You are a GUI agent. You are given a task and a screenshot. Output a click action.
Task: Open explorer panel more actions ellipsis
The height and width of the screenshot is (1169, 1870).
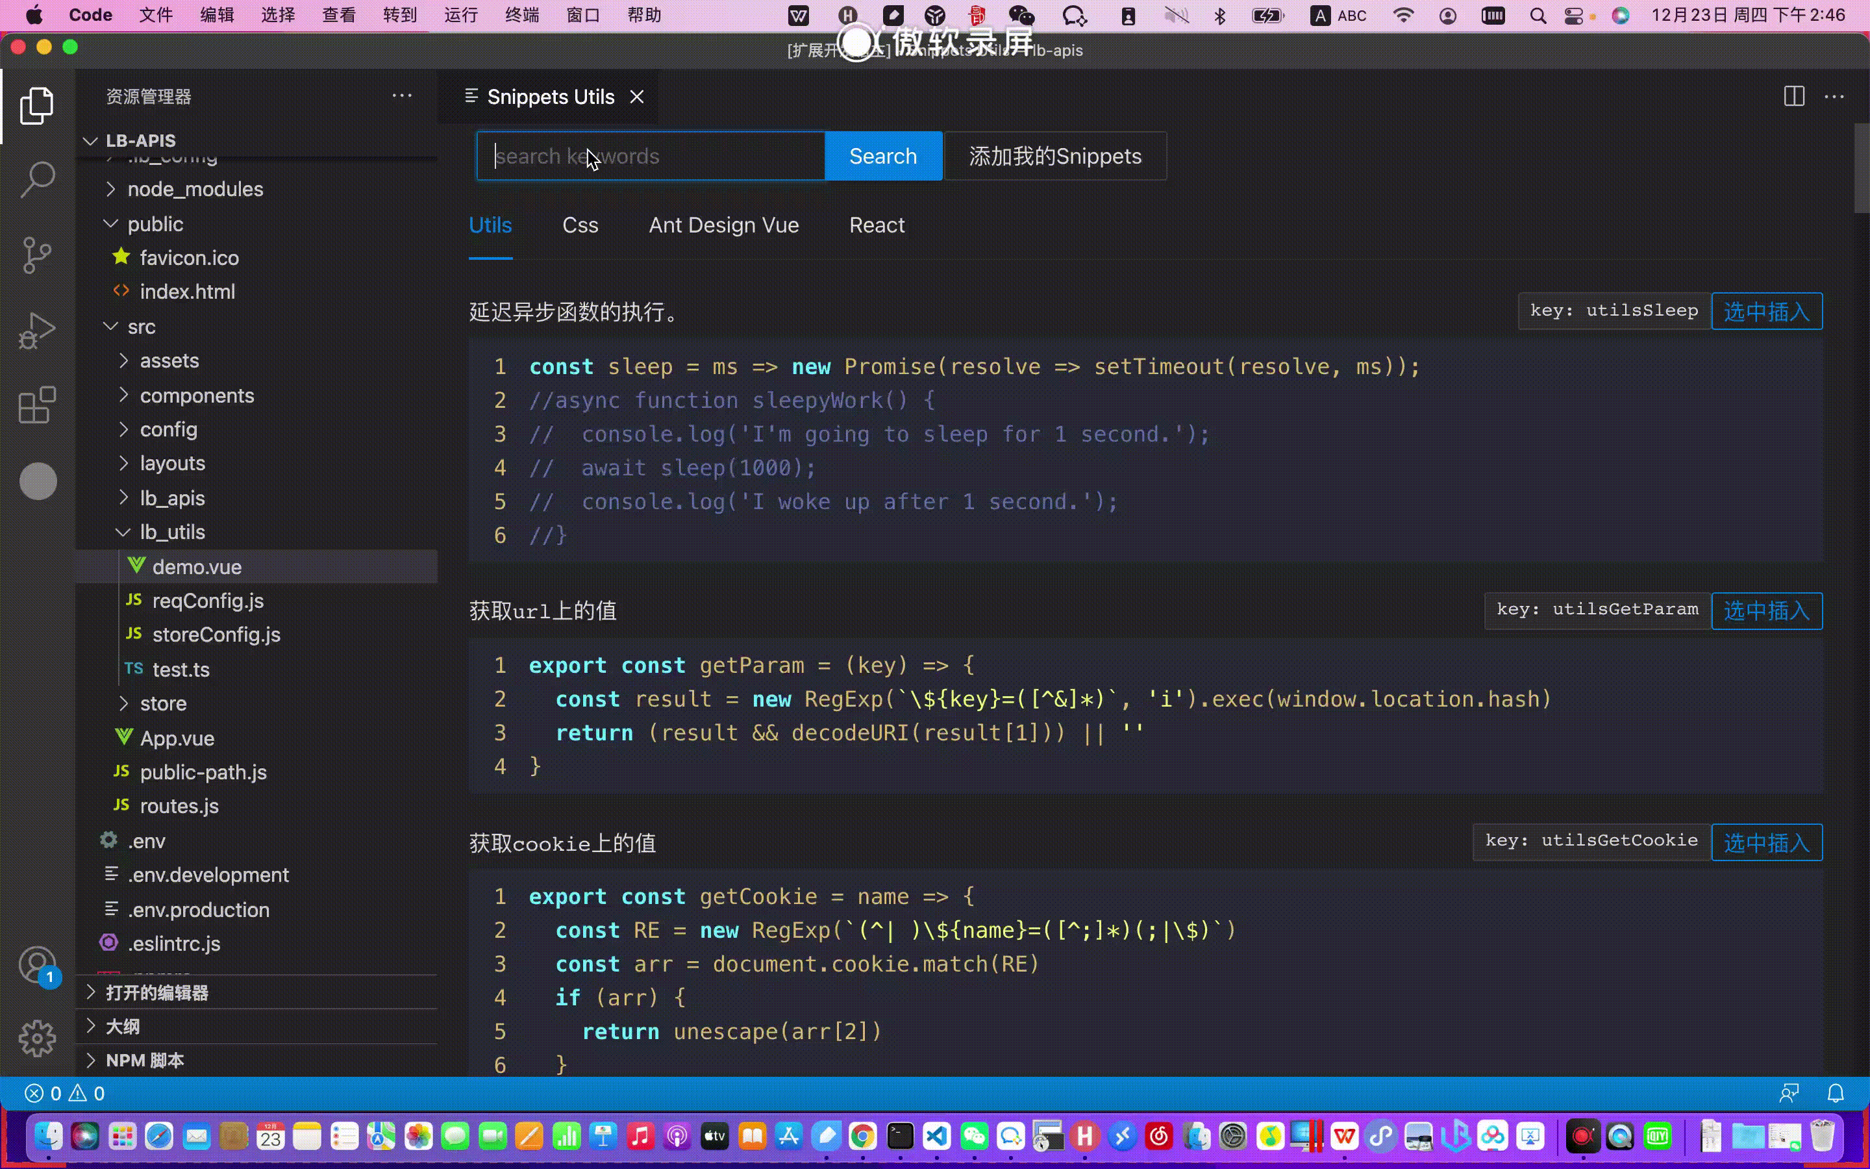click(x=402, y=96)
